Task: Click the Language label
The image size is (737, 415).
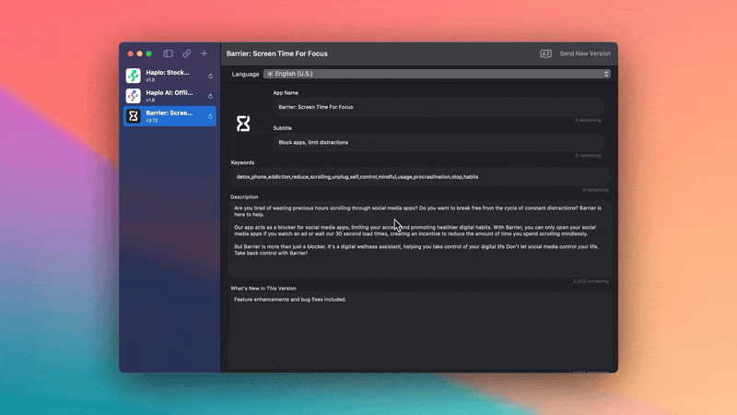Action: [245, 74]
